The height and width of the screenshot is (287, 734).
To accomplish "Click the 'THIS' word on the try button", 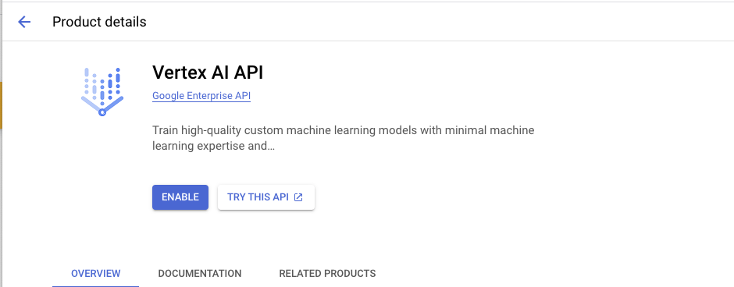I will pyautogui.click(x=258, y=197).
